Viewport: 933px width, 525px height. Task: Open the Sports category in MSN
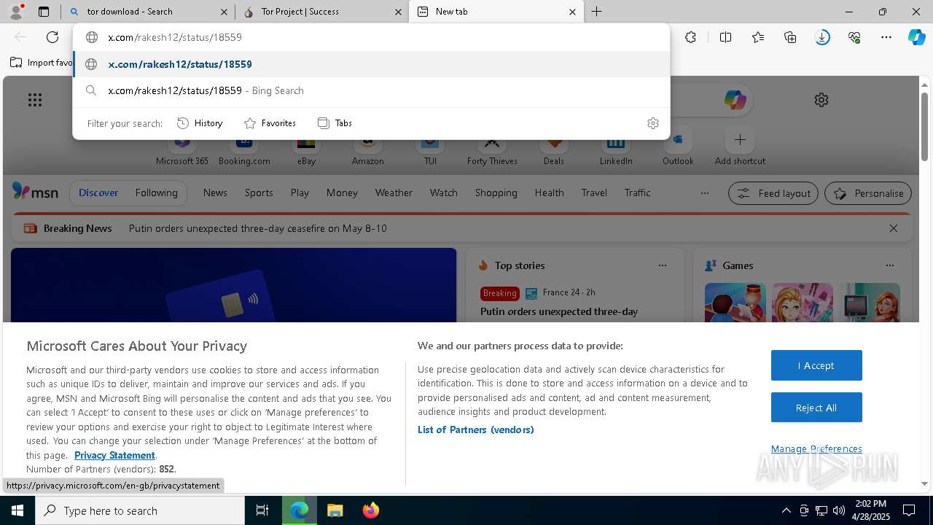pos(259,192)
